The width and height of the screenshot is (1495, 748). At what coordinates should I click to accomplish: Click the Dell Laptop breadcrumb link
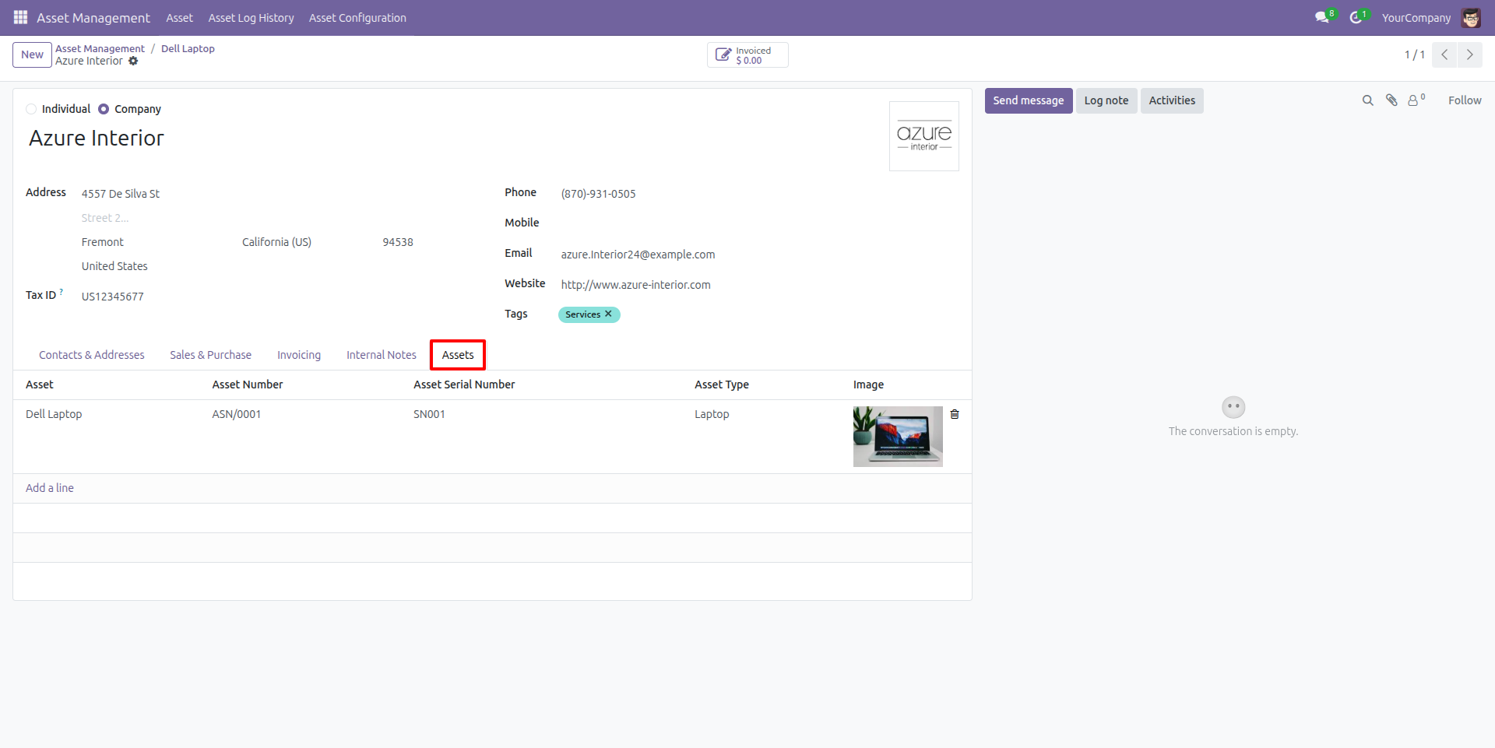(x=188, y=48)
